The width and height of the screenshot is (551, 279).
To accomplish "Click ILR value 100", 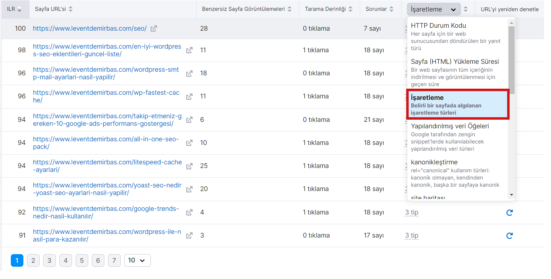I will (x=20, y=28).
